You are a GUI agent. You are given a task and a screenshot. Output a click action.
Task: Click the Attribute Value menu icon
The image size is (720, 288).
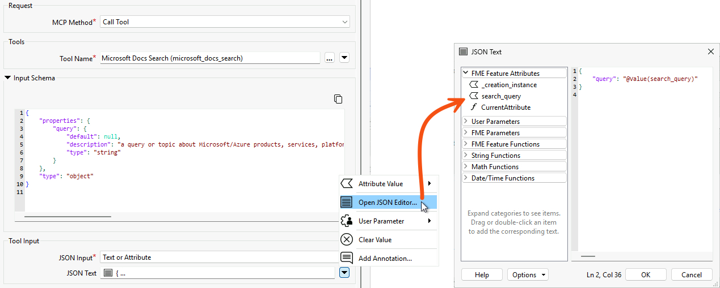[x=347, y=184]
